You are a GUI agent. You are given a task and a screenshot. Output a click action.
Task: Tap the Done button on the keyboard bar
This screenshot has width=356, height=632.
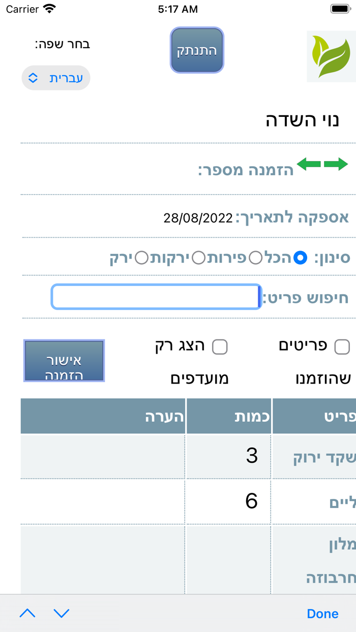(x=322, y=613)
